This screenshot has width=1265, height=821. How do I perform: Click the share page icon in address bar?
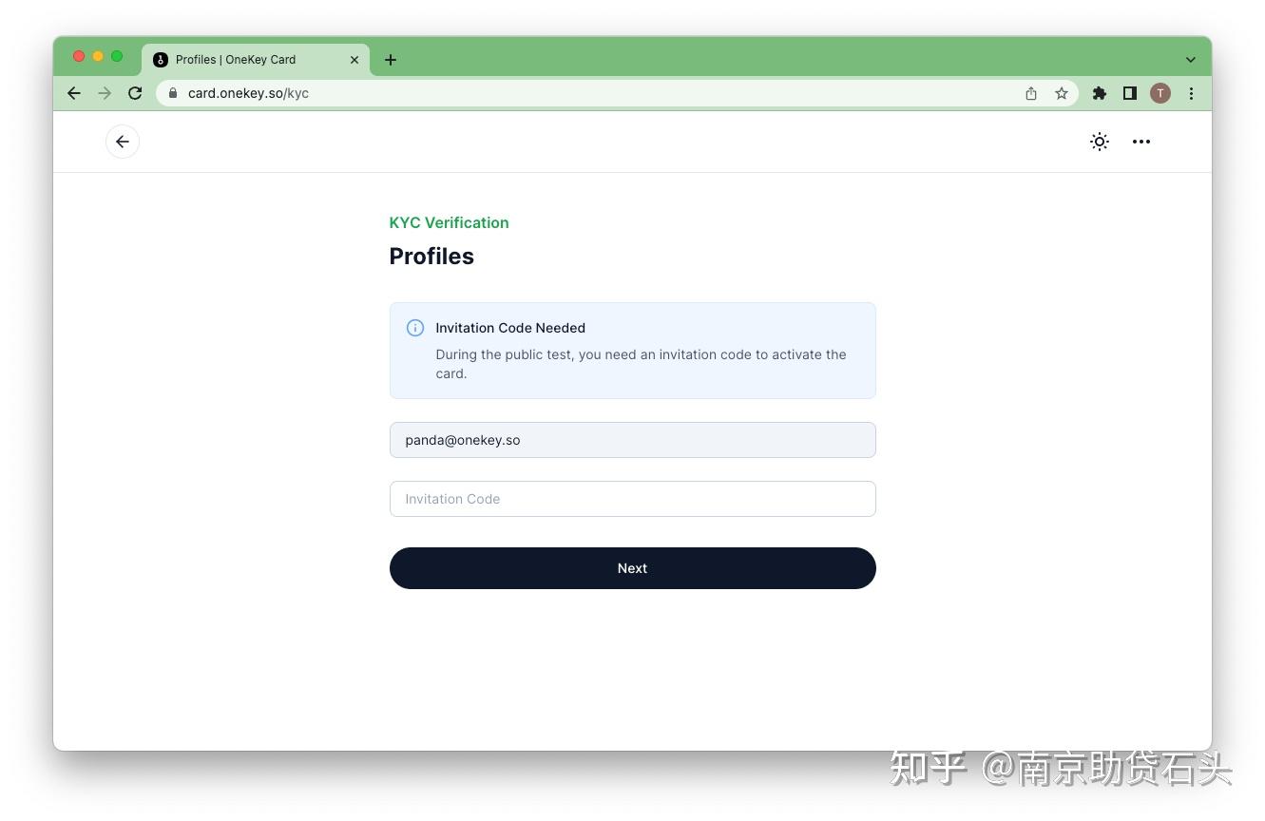[1031, 93]
